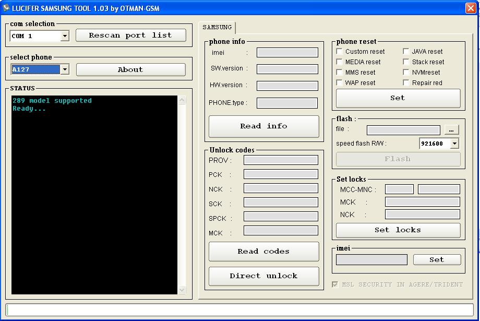Check the Stack reset option

coord(406,62)
